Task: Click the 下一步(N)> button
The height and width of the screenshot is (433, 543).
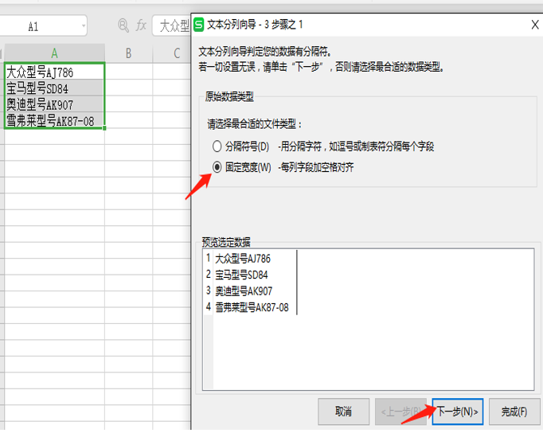Action: click(458, 412)
